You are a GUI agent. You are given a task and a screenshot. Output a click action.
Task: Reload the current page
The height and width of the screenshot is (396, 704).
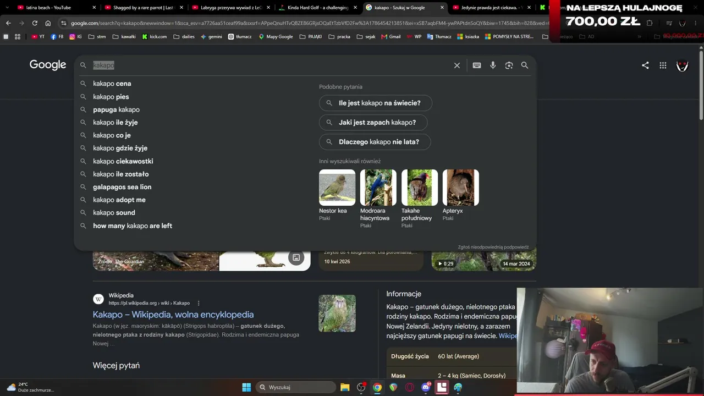[35, 23]
